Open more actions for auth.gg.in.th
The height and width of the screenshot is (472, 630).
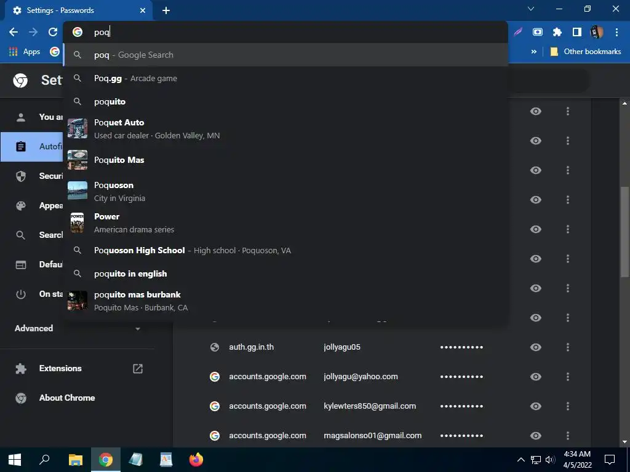568,347
